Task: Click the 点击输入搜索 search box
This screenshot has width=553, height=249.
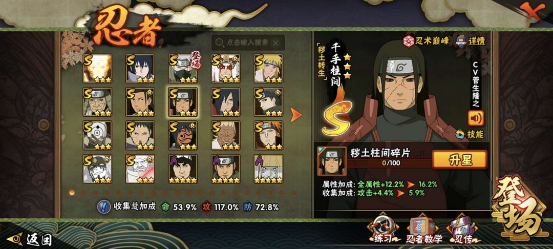Action: point(248,43)
